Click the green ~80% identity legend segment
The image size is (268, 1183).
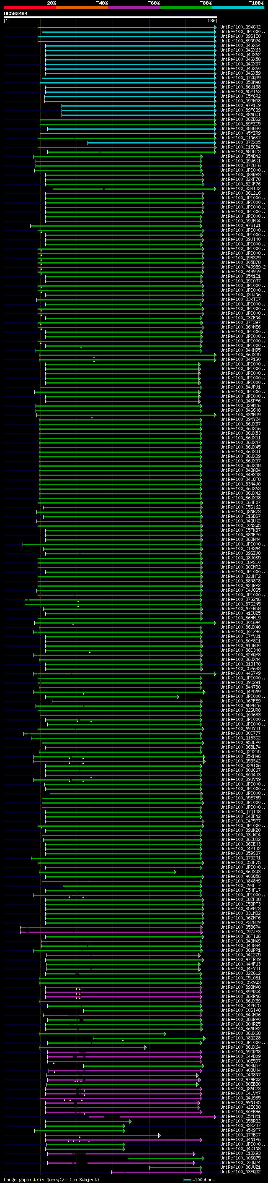(x=186, y=8)
